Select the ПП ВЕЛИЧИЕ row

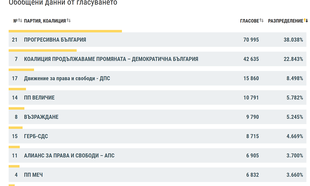point(157,98)
